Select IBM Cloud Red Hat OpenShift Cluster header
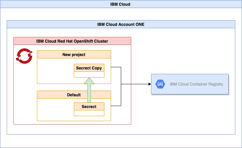This screenshot has width=242, height=148. (72, 41)
